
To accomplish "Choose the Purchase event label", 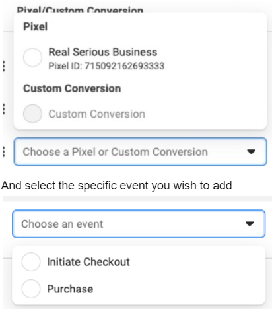I will click(x=70, y=289).
